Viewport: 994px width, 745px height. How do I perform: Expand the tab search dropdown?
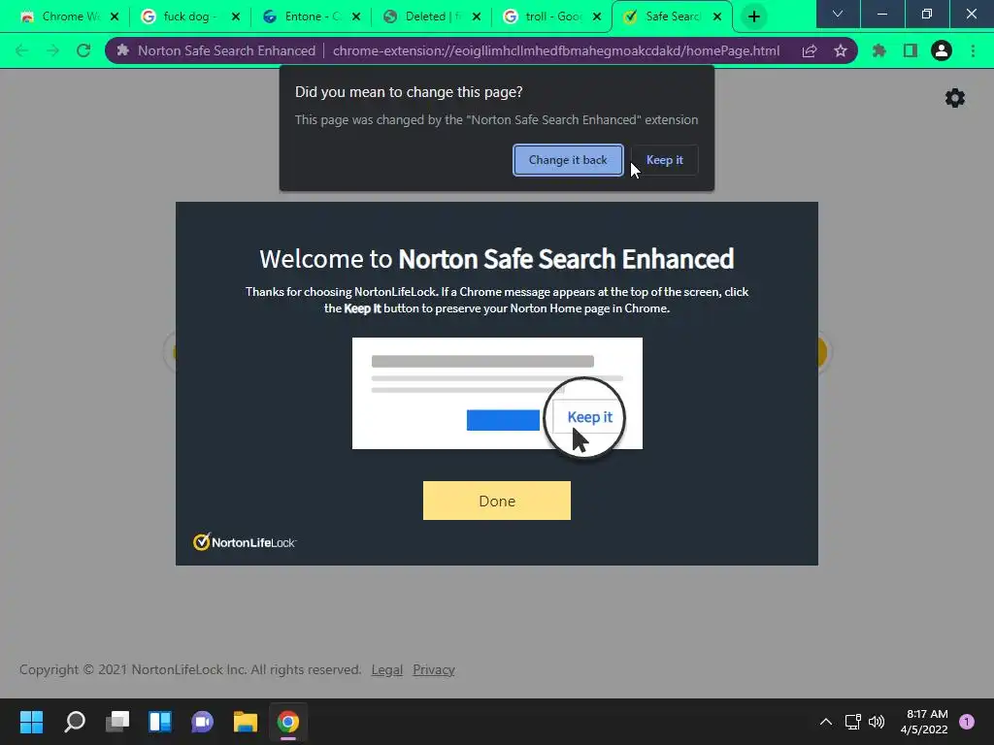838,14
